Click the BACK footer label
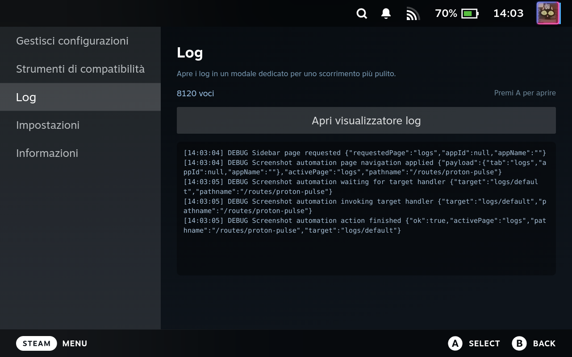This screenshot has height=357, width=572. [x=544, y=344]
